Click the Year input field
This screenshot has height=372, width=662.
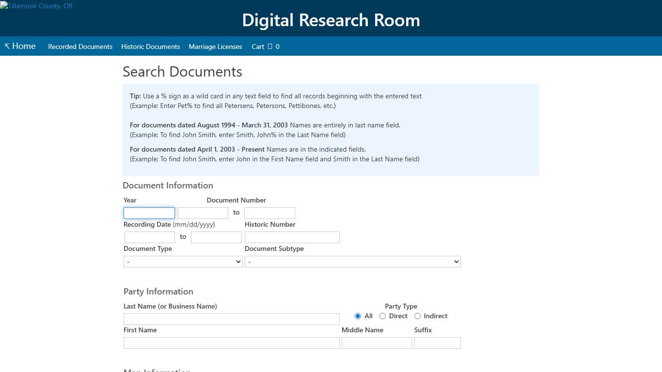tap(149, 213)
